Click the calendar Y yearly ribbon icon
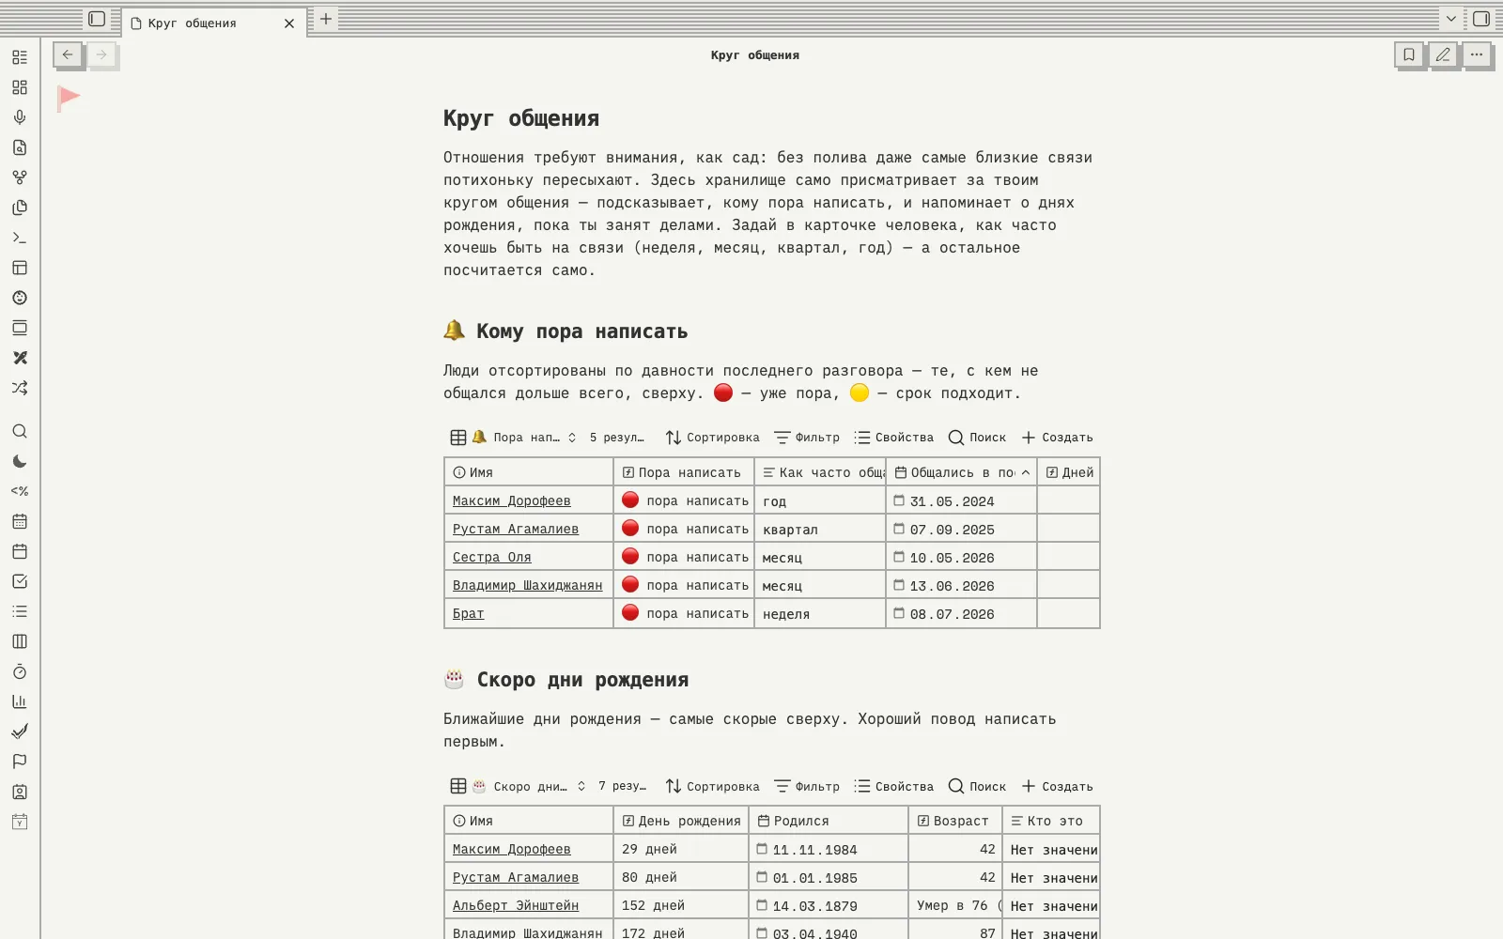 [x=20, y=822]
